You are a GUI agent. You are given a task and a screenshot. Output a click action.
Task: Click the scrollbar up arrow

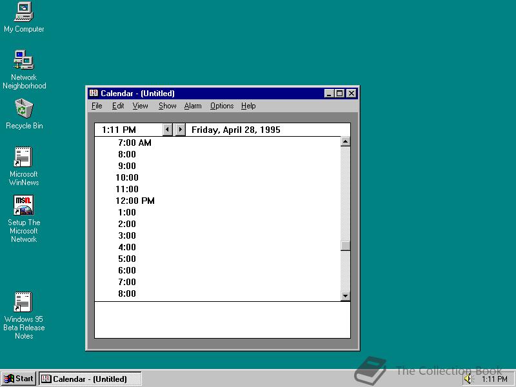click(x=345, y=141)
